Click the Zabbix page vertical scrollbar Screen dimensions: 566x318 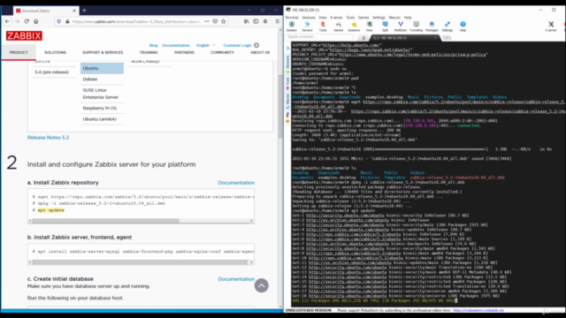280,107
